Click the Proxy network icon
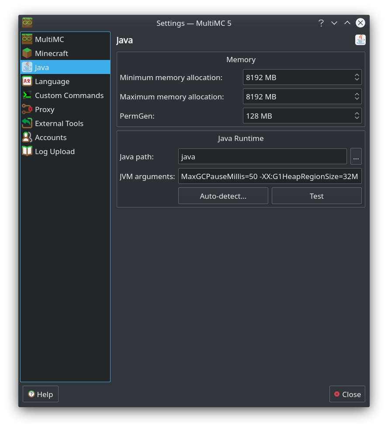388x429 pixels. coord(27,109)
